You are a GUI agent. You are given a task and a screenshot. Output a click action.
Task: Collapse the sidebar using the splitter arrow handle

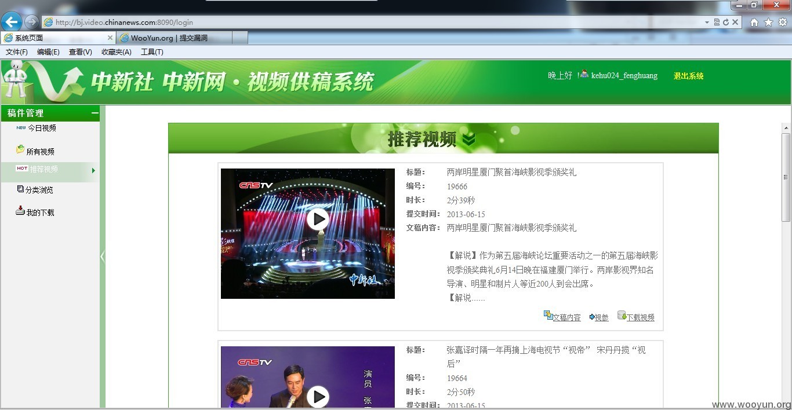[103, 256]
